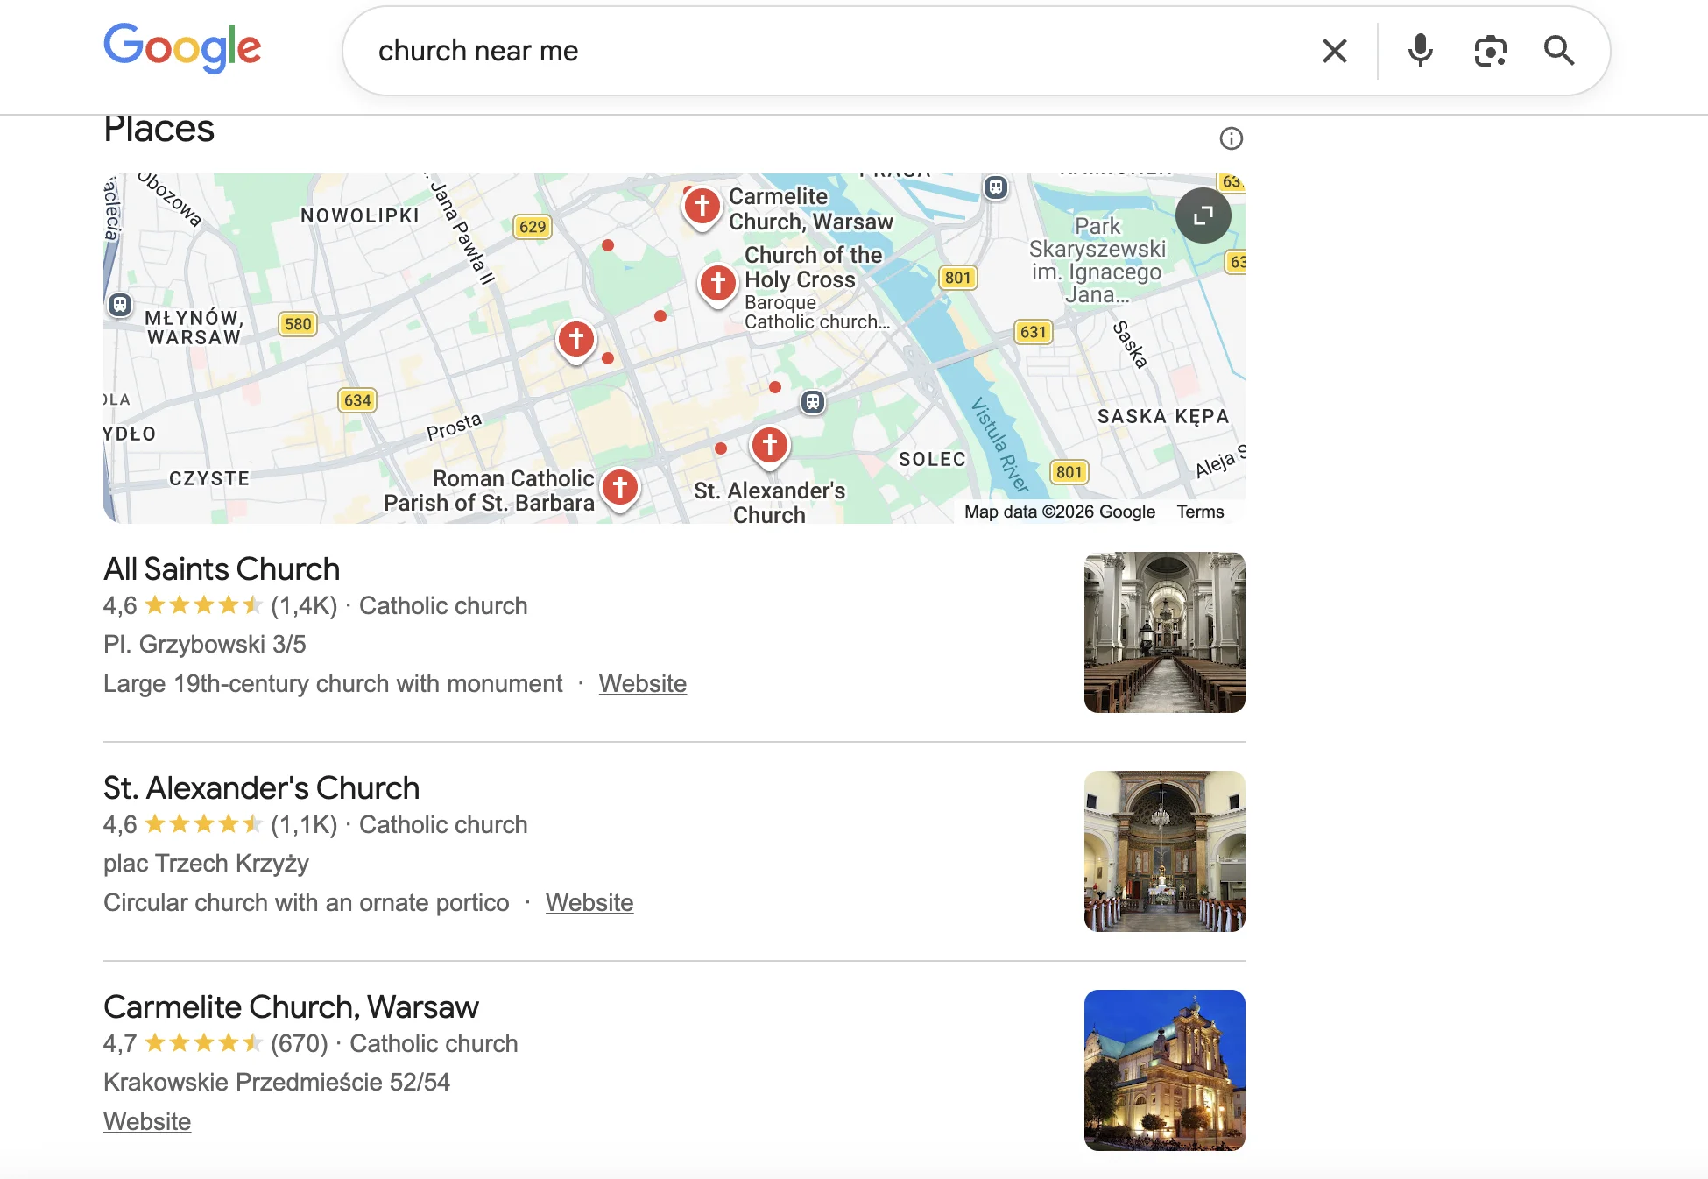View St. Alexander's Church photo
The image size is (1708, 1179).
[x=1164, y=851]
